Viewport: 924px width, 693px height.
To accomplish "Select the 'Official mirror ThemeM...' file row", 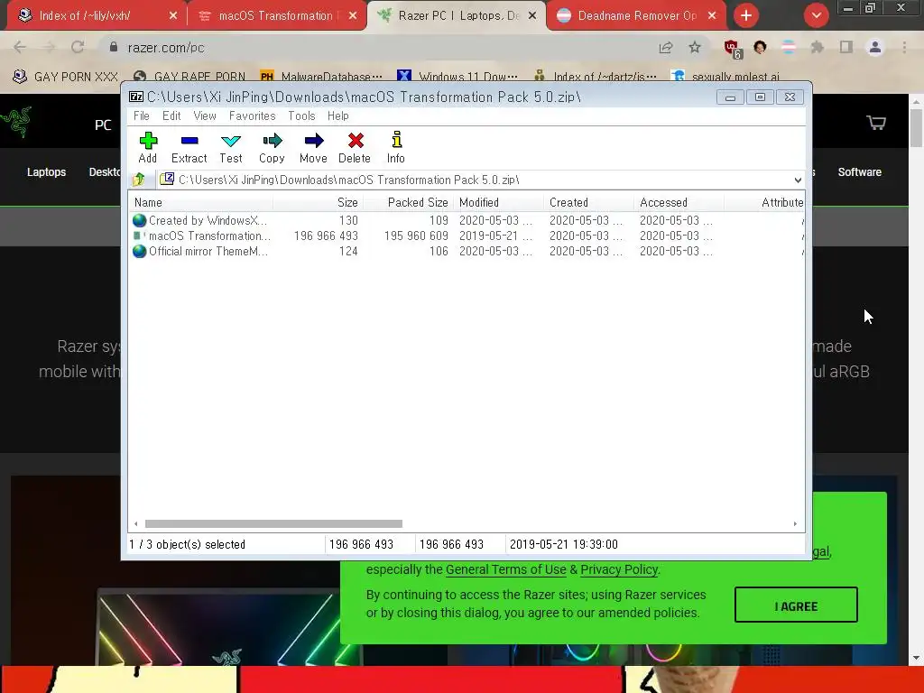I will click(x=466, y=251).
